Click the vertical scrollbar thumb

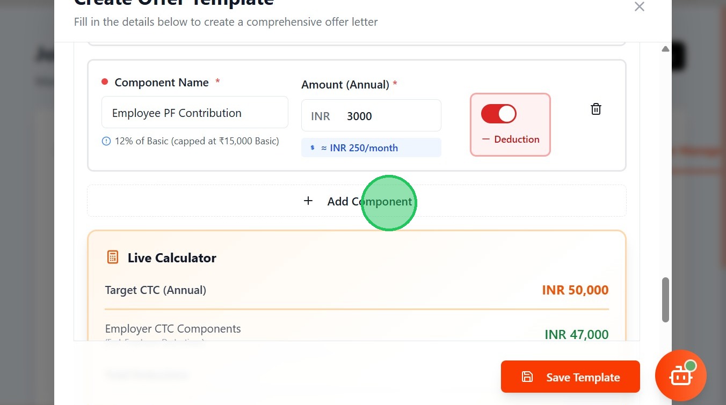pyautogui.click(x=665, y=299)
